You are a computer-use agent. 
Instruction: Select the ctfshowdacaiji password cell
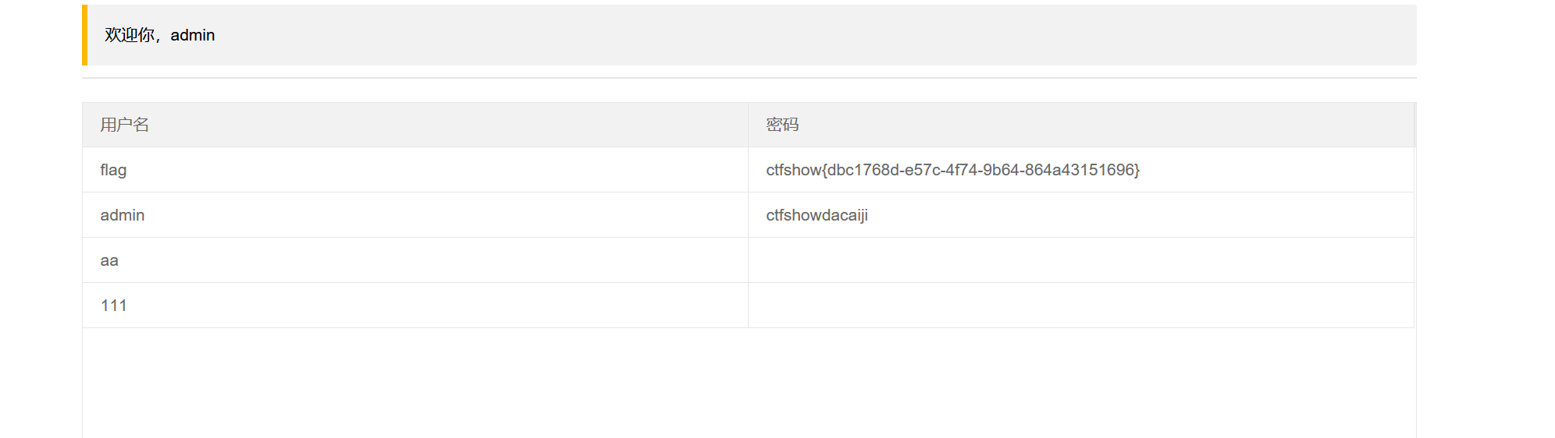point(1080,215)
